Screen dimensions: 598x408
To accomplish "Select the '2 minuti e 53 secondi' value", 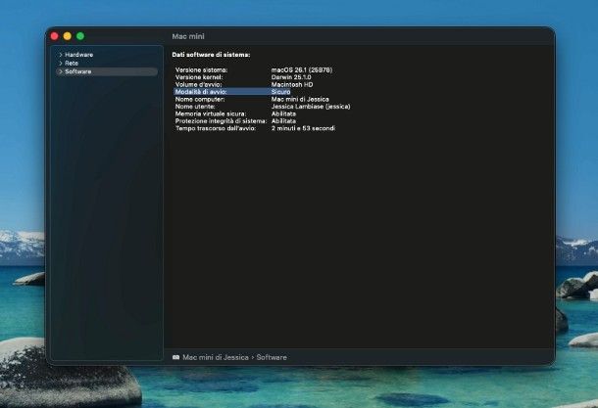I will (x=304, y=128).
